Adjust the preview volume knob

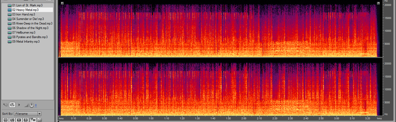pyautogui.click(x=32, y=105)
